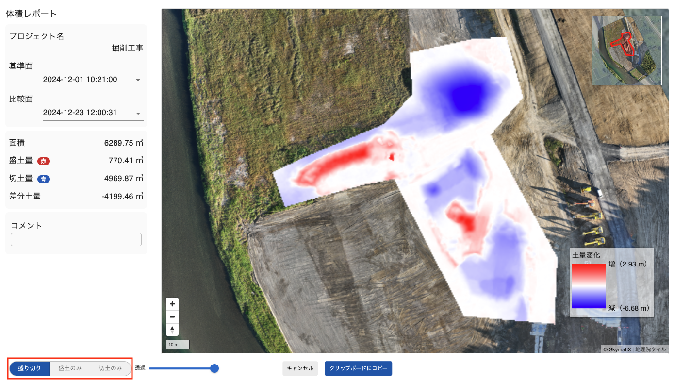Expand the 比較面 date dropdown
The height and width of the screenshot is (382, 674).
click(x=93, y=113)
